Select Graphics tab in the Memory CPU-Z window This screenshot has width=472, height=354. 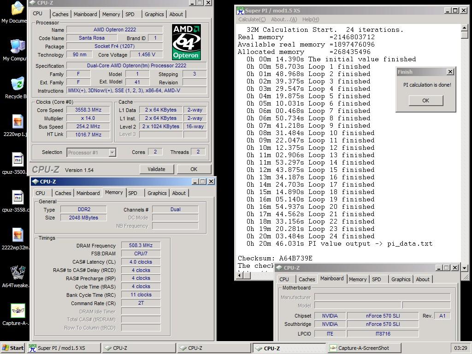pos(157,193)
